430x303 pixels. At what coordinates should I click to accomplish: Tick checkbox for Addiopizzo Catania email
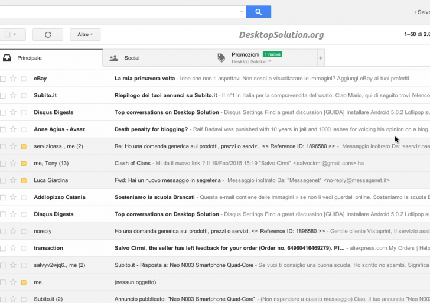[x=3, y=197]
